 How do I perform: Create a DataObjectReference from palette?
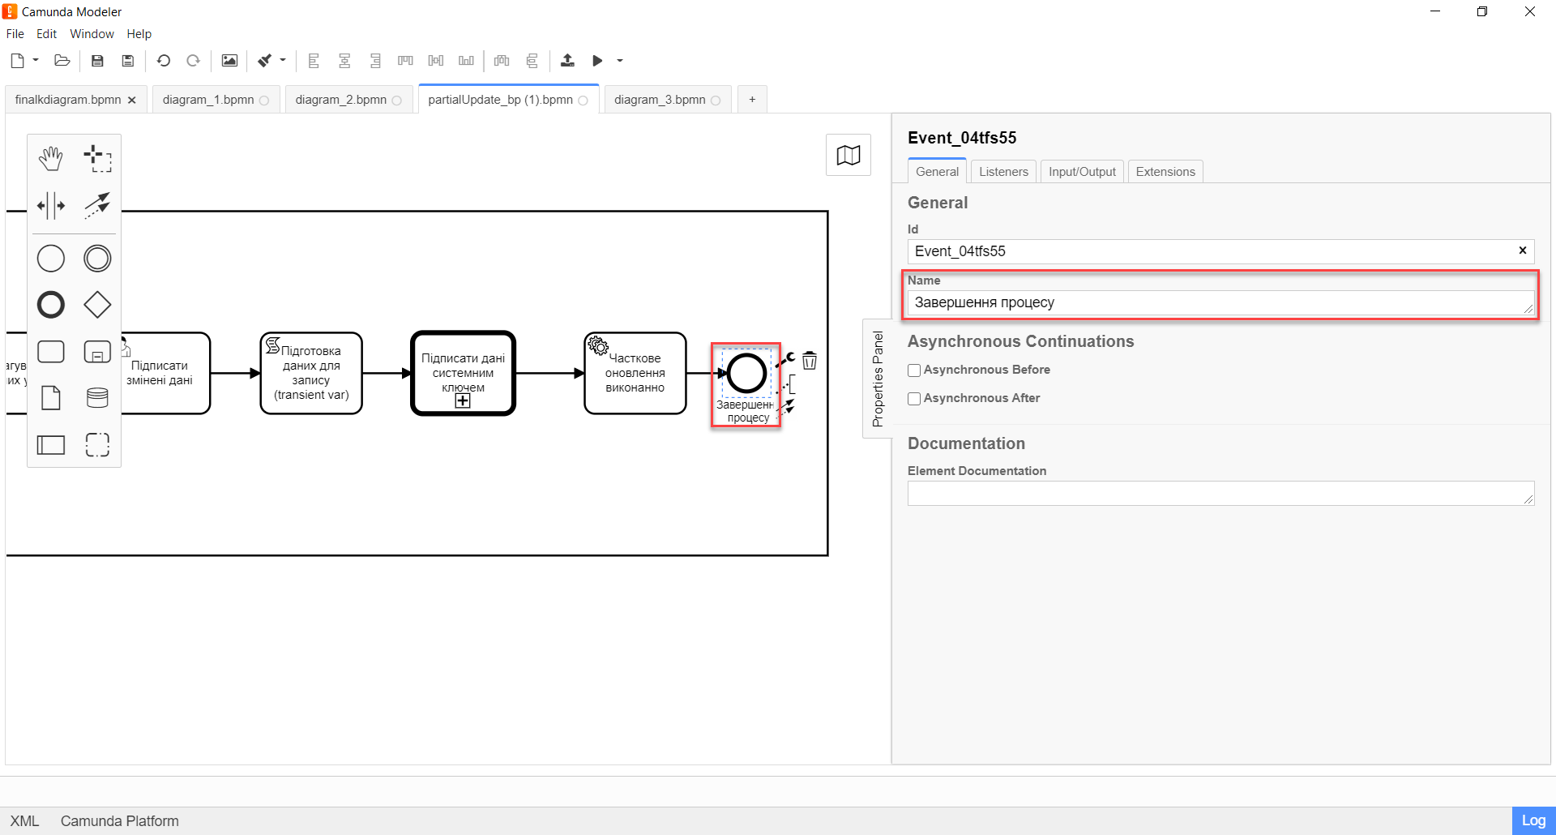point(51,397)
